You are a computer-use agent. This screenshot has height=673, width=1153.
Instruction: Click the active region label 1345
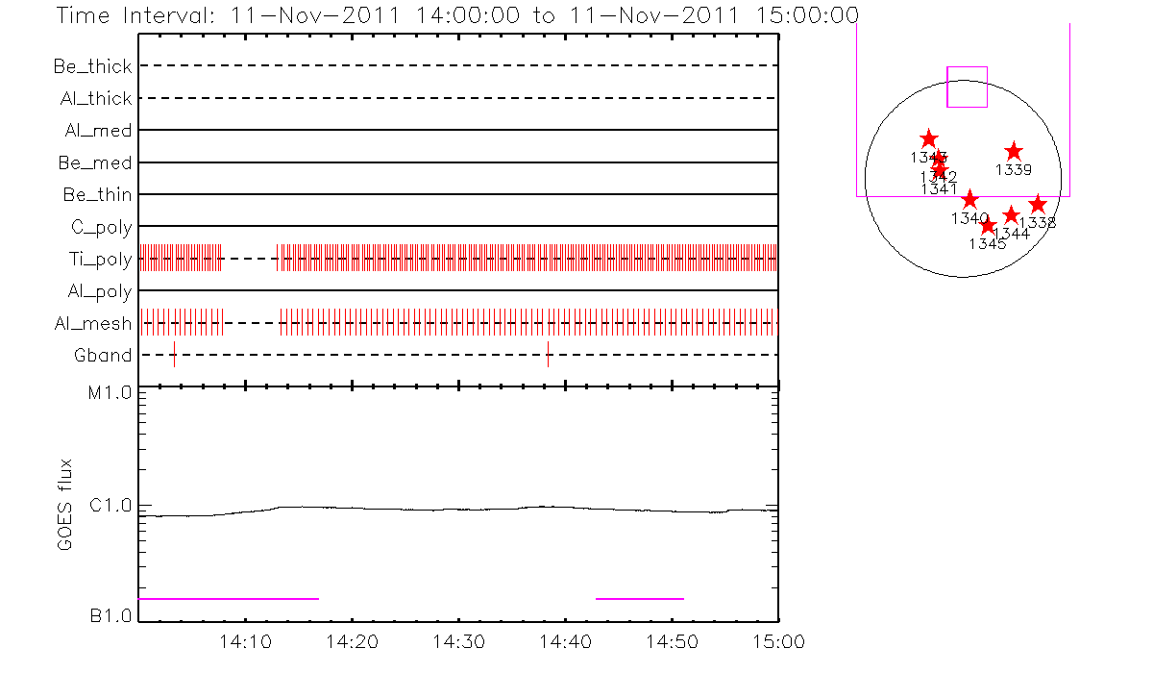pos(988,244)
